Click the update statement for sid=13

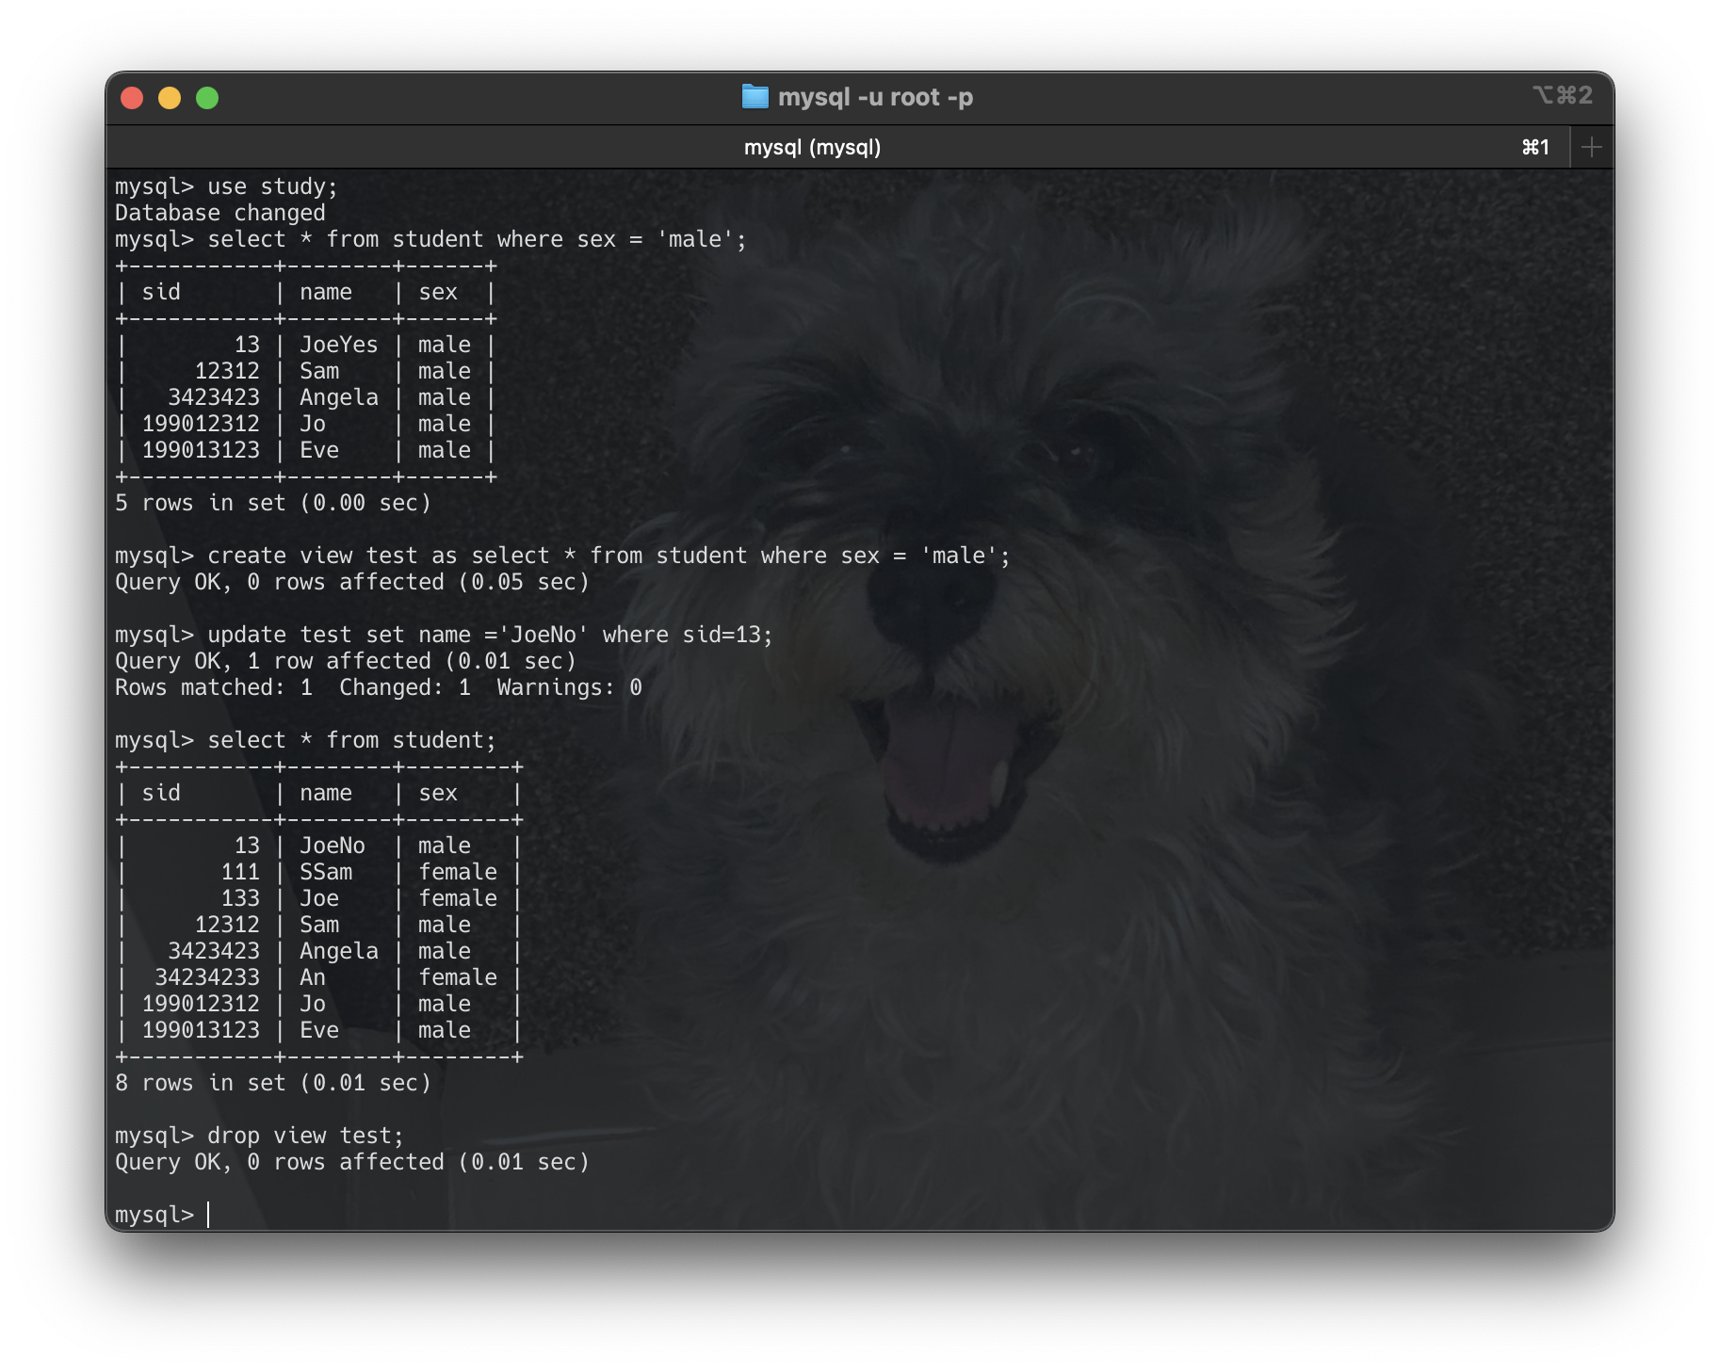point(443,634)
